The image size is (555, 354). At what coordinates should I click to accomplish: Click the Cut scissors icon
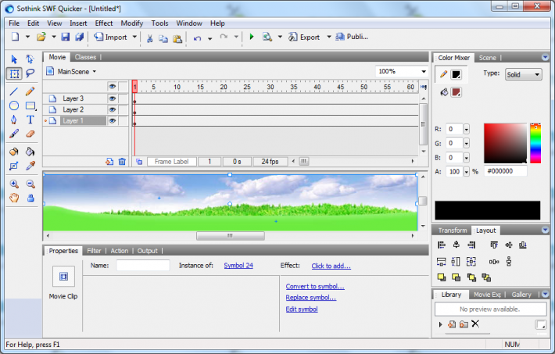[x=150, y=38]
